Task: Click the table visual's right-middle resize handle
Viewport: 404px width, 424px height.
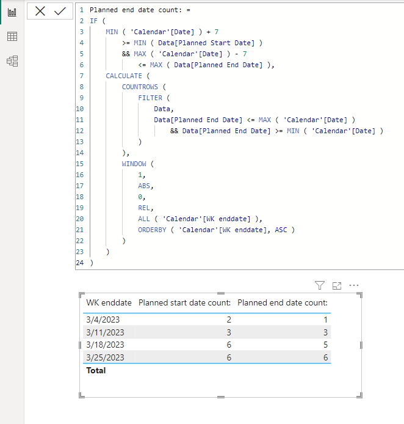Action: tap(361, 345)
